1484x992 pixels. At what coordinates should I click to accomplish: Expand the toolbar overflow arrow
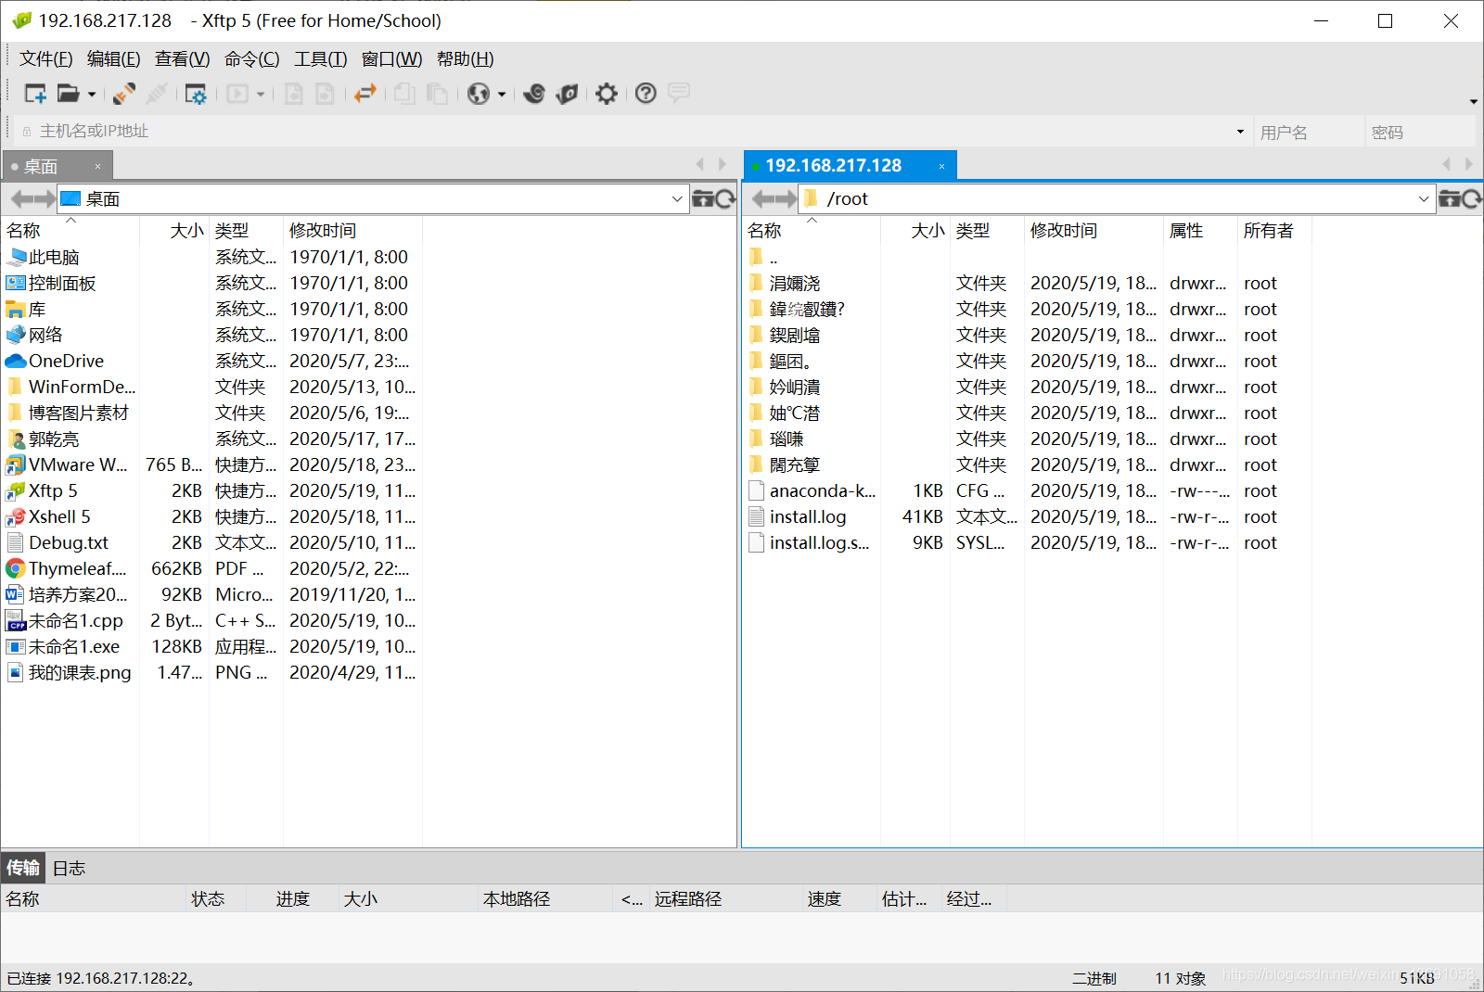click(x=1473, y=102)
